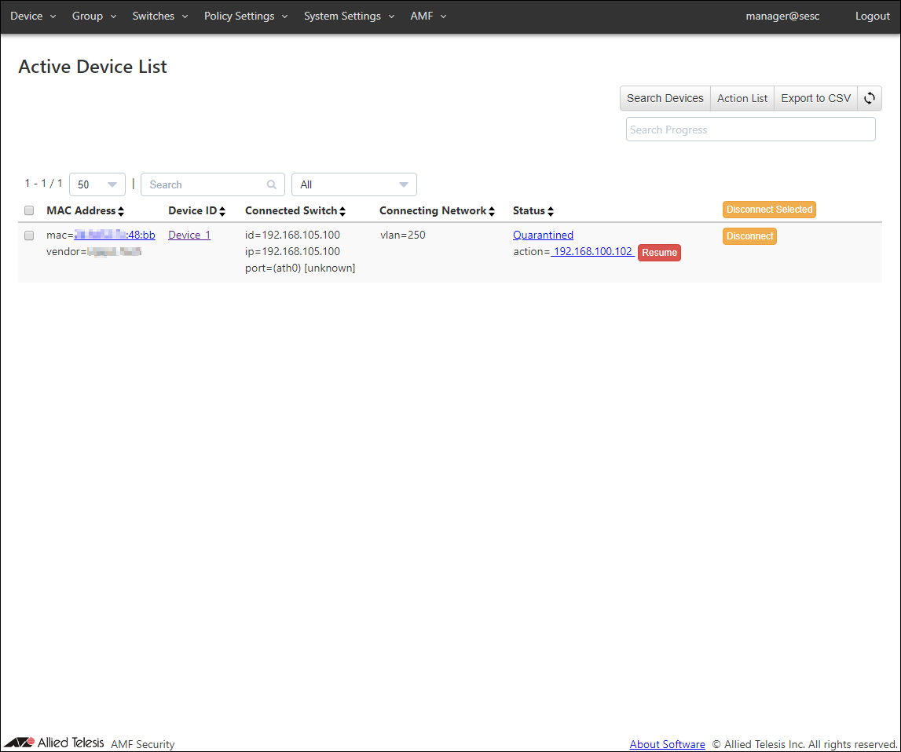
Task: Open the Policy Settings menu
Action: 246,16
